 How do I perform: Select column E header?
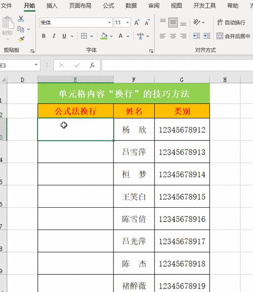click(75, 80)
